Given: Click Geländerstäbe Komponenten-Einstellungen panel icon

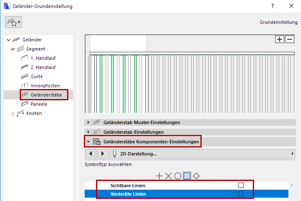Looking at the screenshot, I should [x=97, y=142].
